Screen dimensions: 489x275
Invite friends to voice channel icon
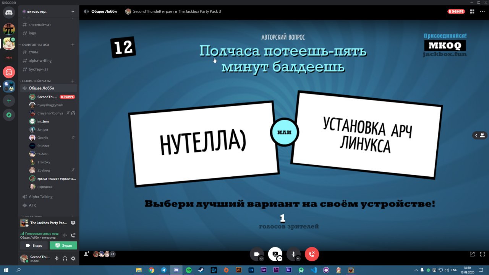pyautogui.click(x=86, y=254)
